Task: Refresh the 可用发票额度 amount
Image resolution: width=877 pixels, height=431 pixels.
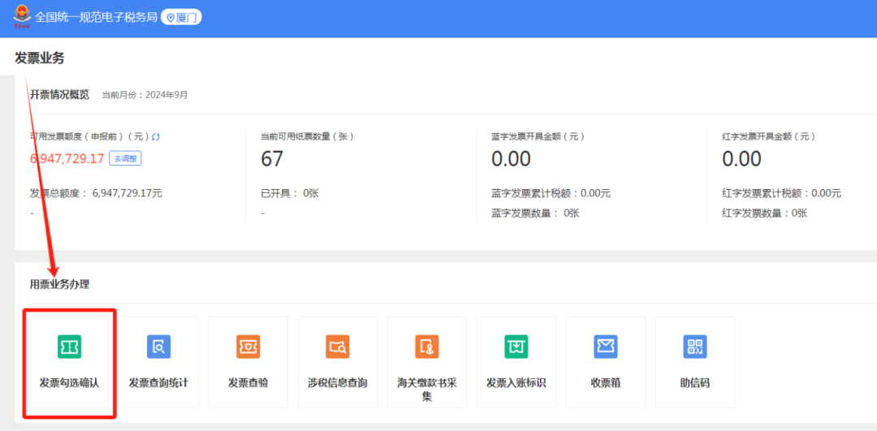Action: coord(157,136)
